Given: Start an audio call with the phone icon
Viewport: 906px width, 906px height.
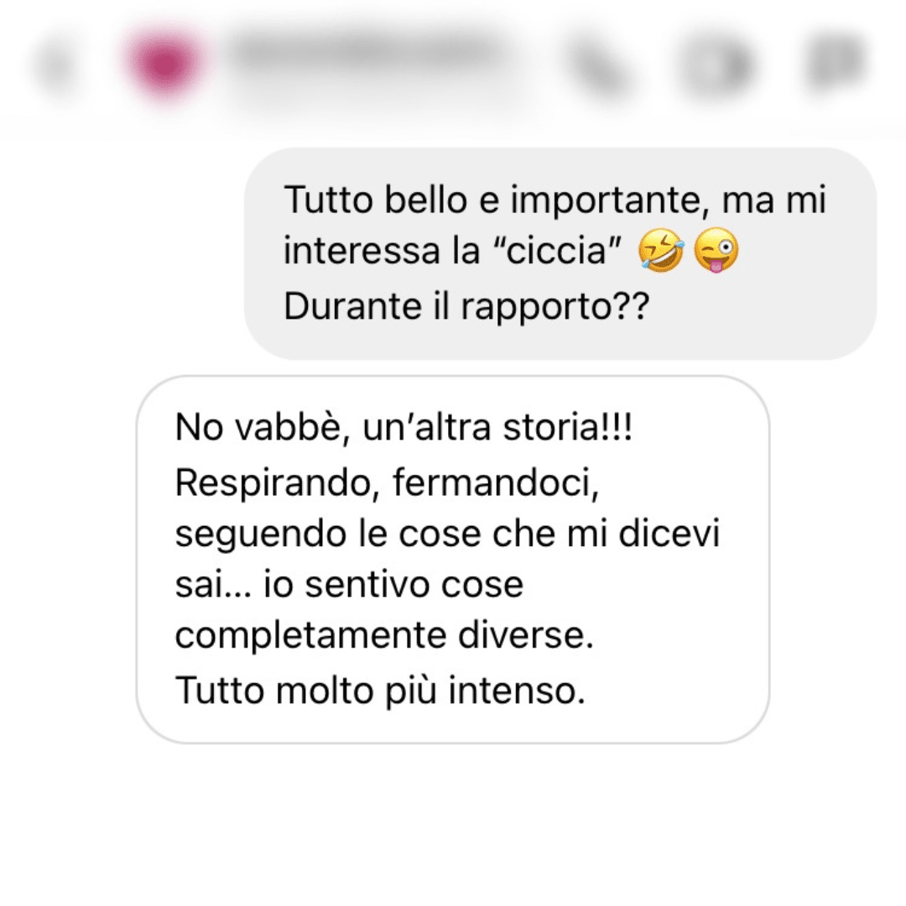Looking at the screenshot, I should click(x=598, y=65).
